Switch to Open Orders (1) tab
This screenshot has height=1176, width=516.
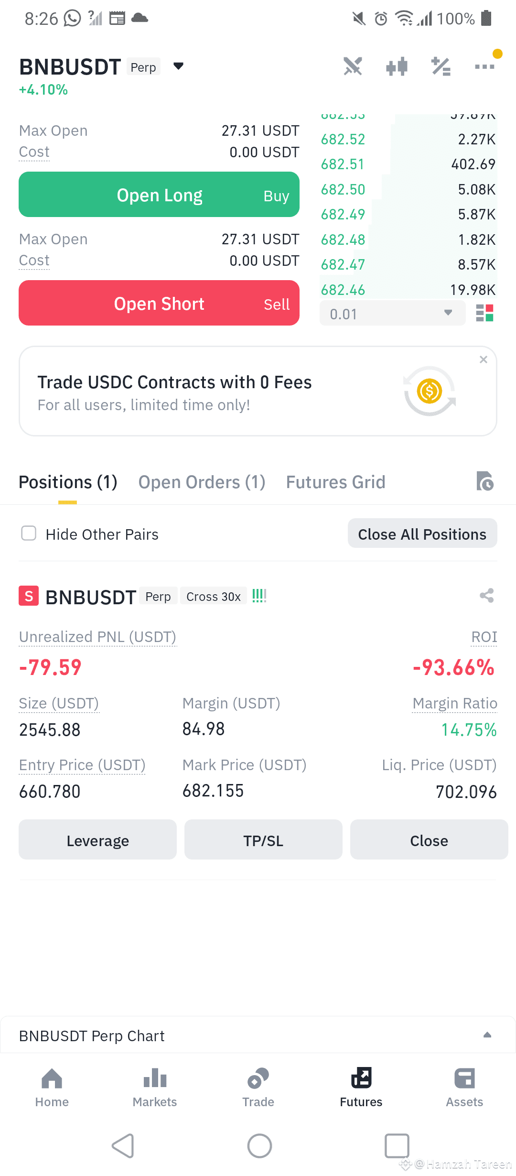(202, 482)
